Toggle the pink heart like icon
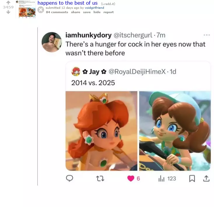Viewport: 214px width, 207px height. tap(131, 178)
